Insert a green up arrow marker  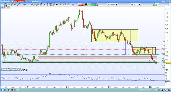63,5
